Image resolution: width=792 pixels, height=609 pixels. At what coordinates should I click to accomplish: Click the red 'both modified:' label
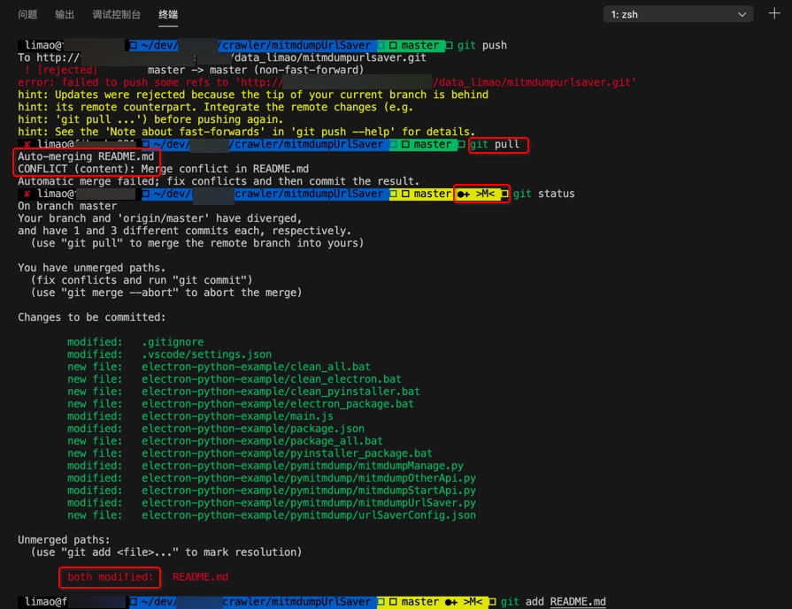[x=110, y=576]
